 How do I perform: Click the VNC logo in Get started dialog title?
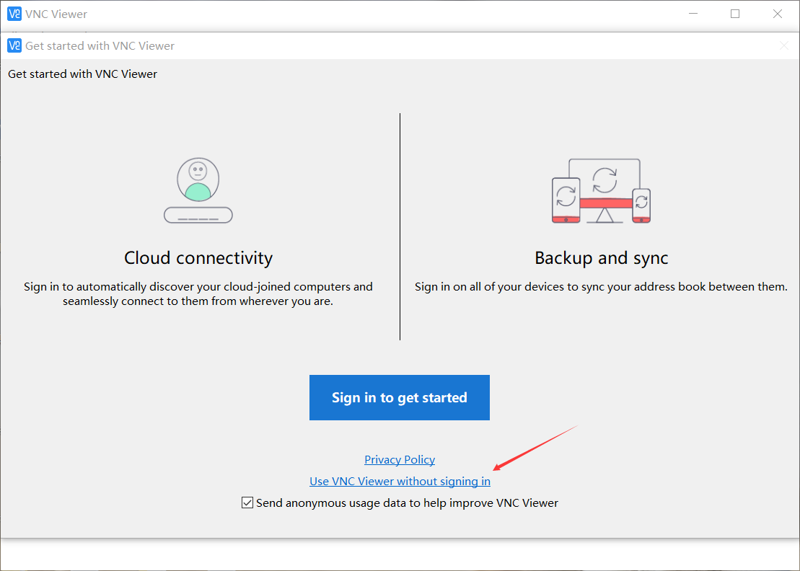click(x=14, y=45)
